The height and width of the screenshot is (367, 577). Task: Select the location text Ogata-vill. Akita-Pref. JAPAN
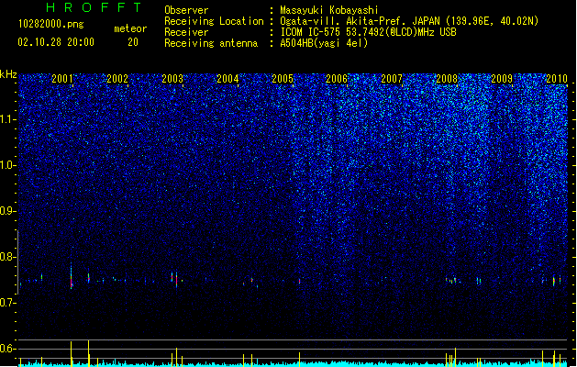pyautogui.click(x=360, y=21)
